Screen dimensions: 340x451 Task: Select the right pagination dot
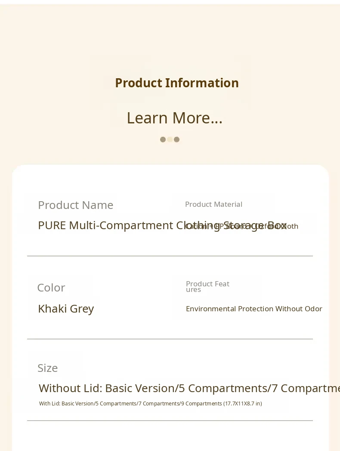pos(176,139)
